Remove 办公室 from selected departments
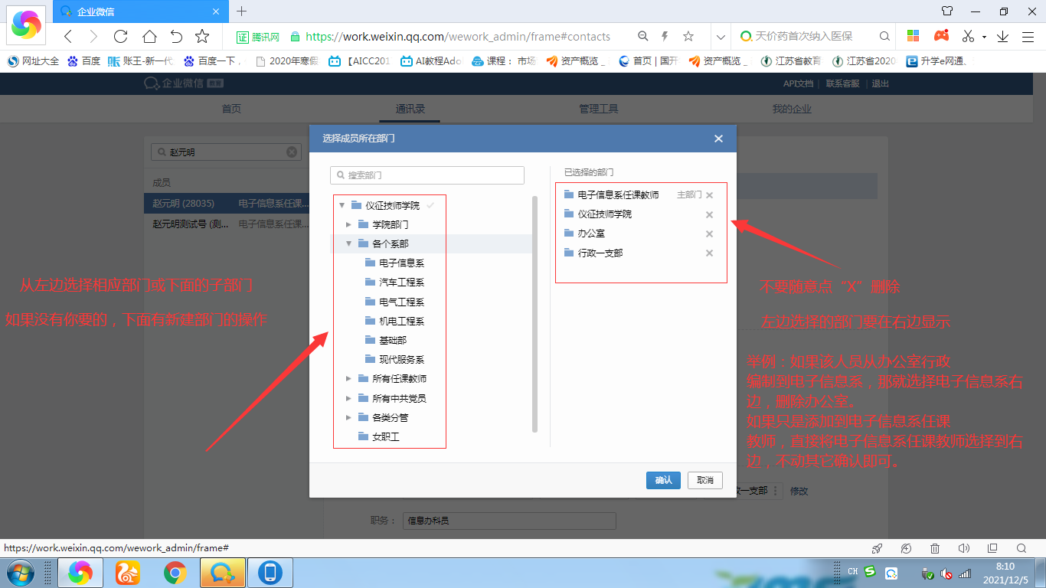Screen dimensions: 1046x588 pos(709,234)
